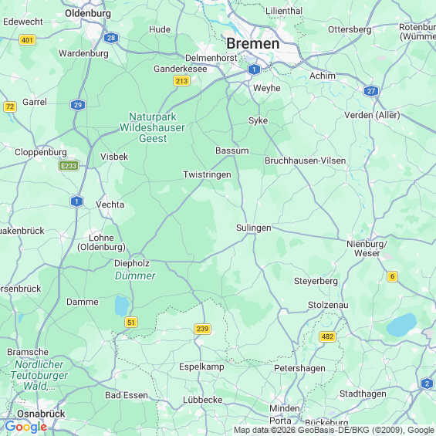Click the Twistringen town label
The image size is (436, 436).
tap(207, 174)
